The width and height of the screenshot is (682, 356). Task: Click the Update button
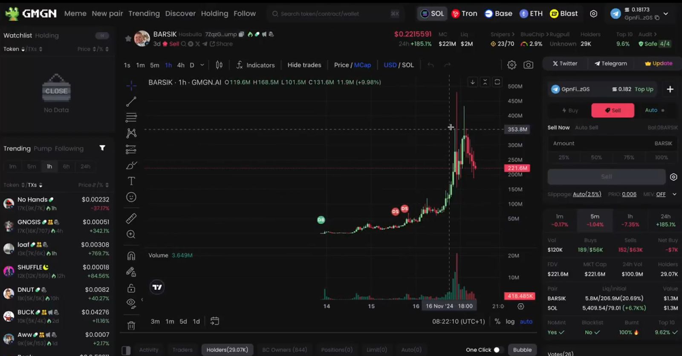[x=659, y=64]
